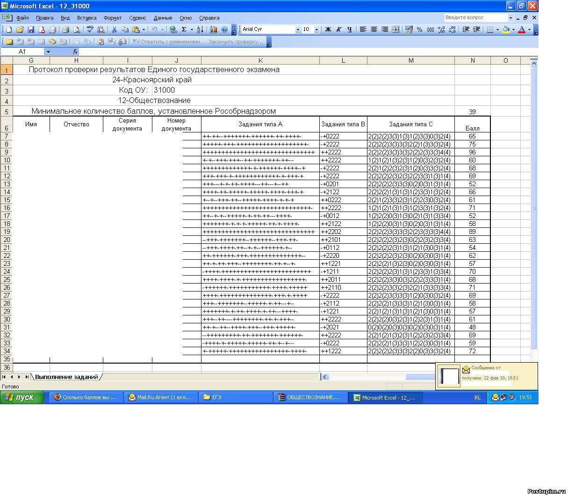Click the AutoSum sigma icon
This screenshot has width=568, height=496.
(x=184, y=29)
